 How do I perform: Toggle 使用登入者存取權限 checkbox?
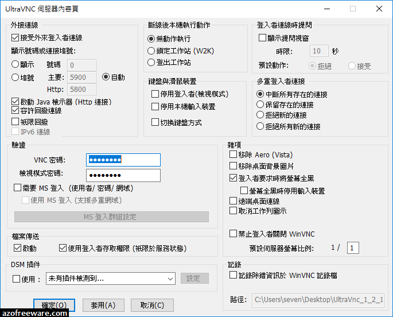[63, 248]
